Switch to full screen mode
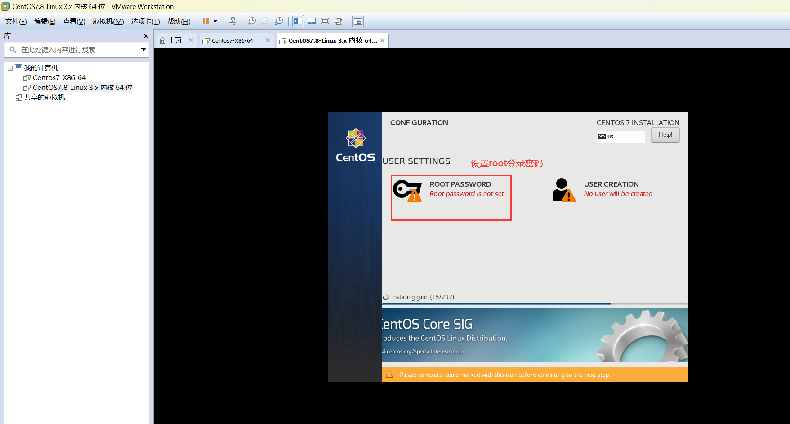790x424 pixels. pos(325,21)
